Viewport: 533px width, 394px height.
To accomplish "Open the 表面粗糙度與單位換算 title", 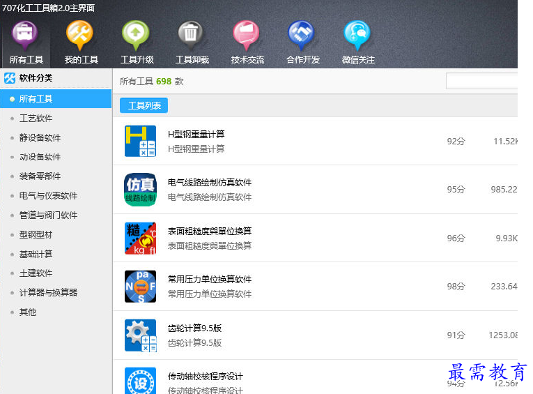I will pos(210,232).
